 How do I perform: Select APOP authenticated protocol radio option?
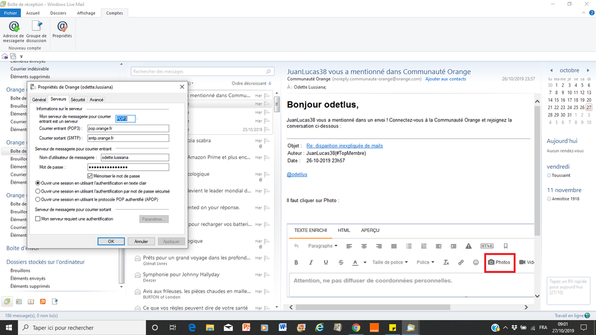(x=38, y=200)
